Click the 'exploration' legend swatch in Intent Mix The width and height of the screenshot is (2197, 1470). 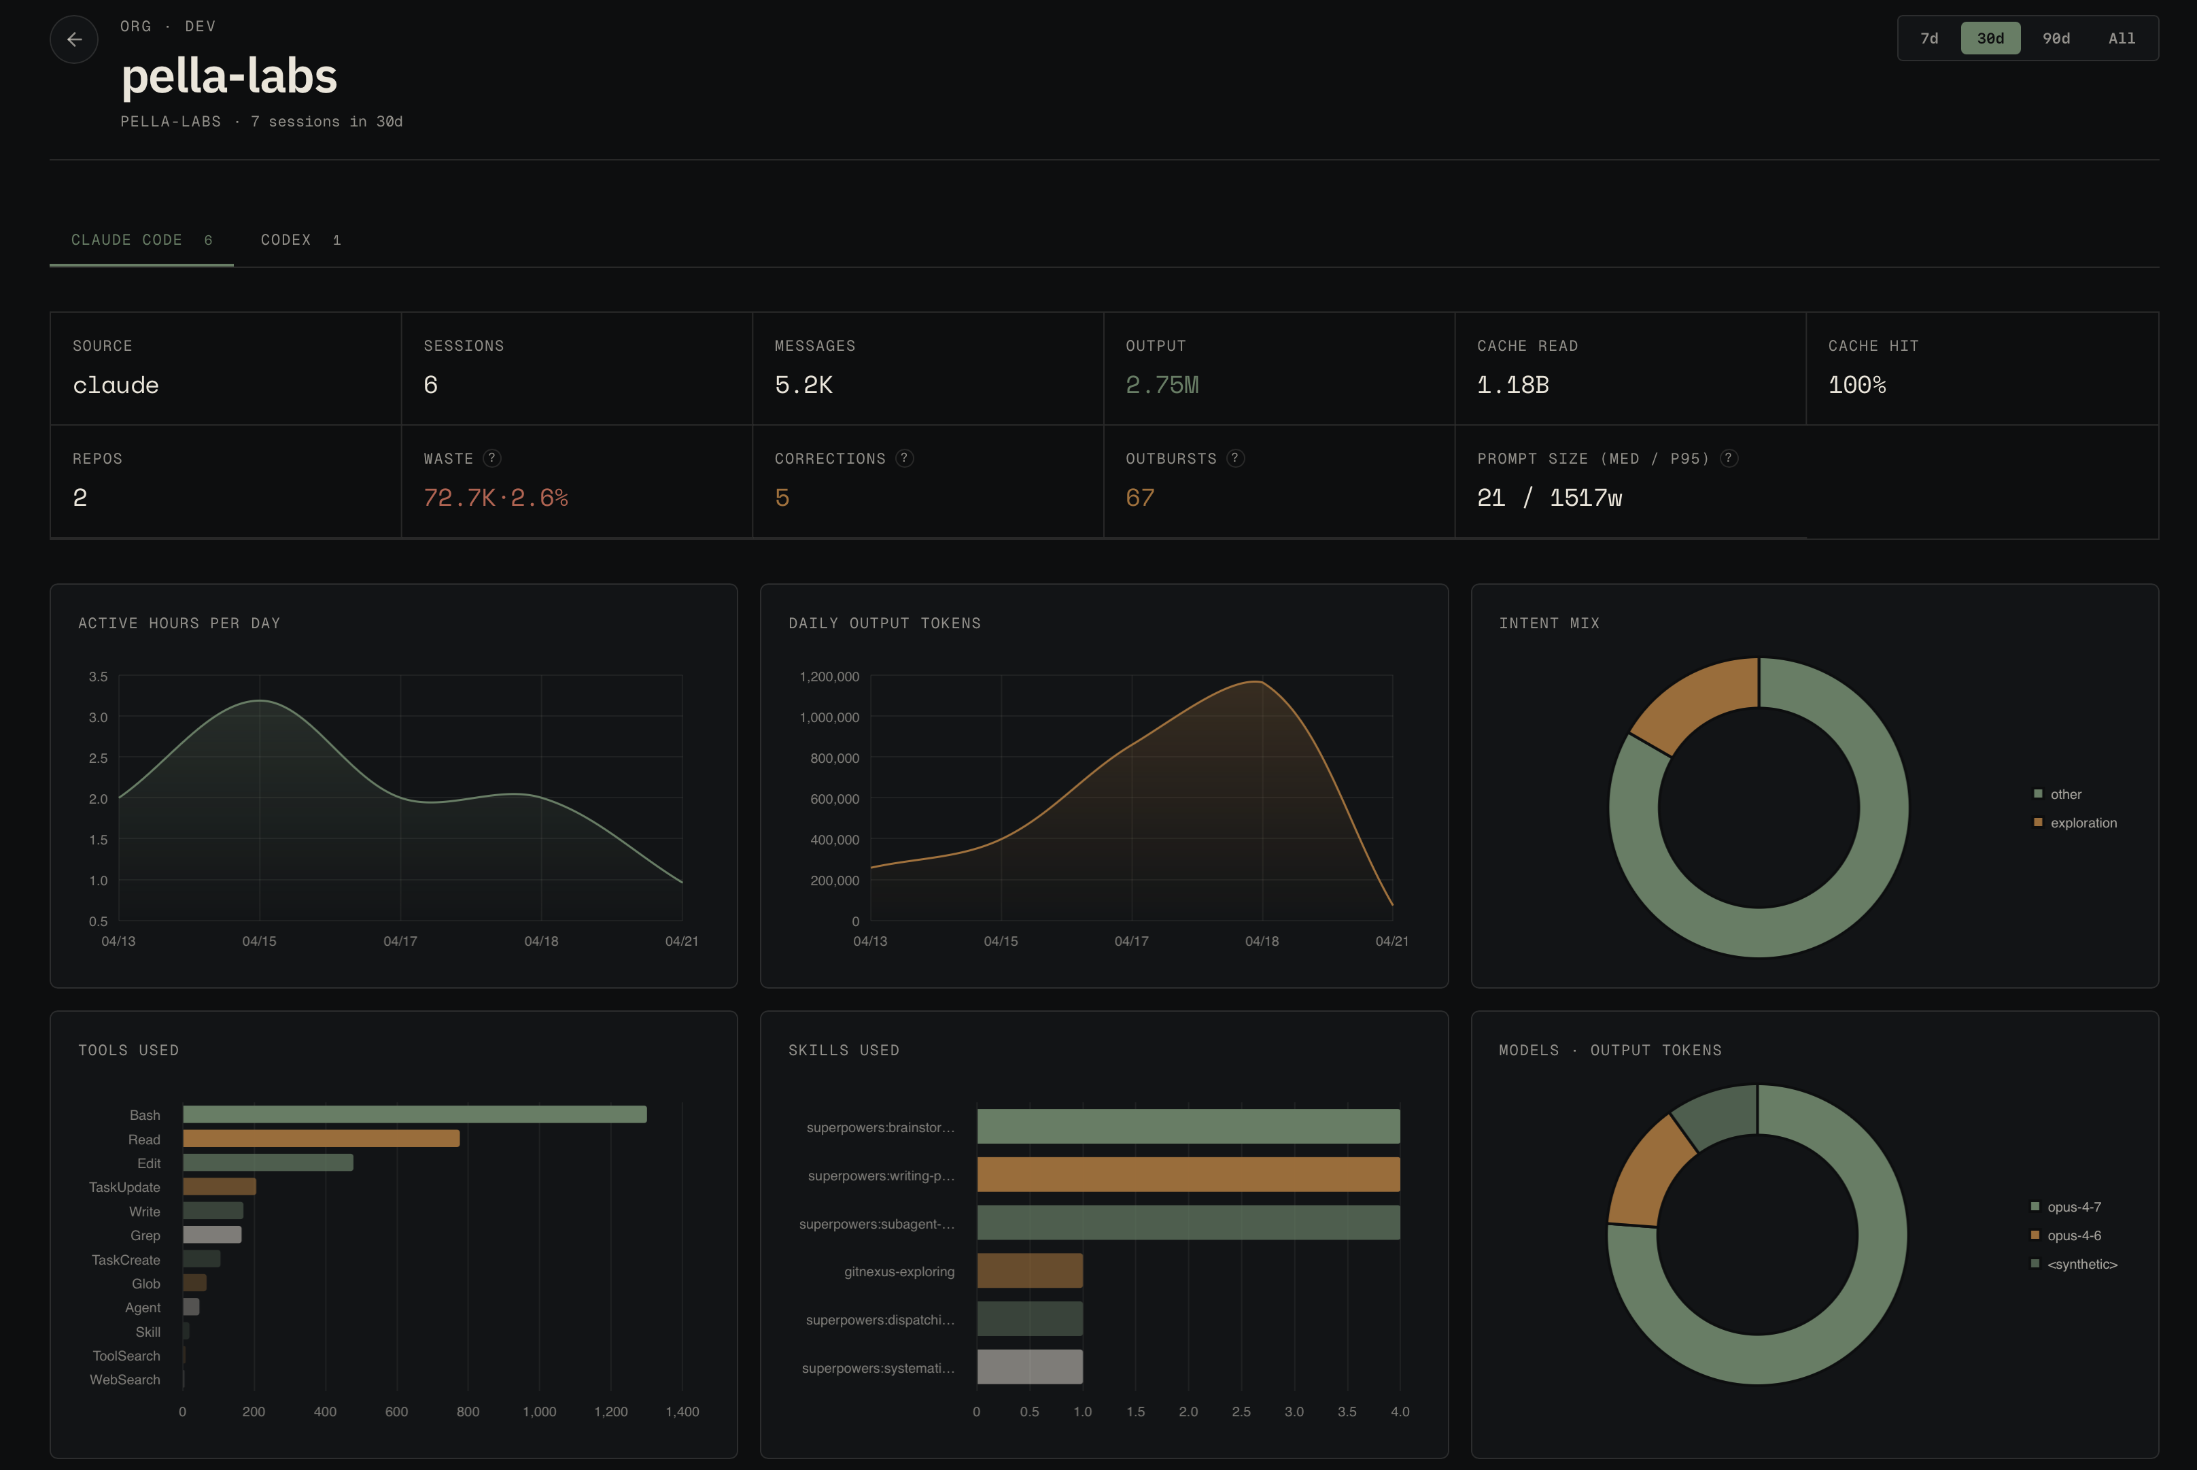point(2038,822)
